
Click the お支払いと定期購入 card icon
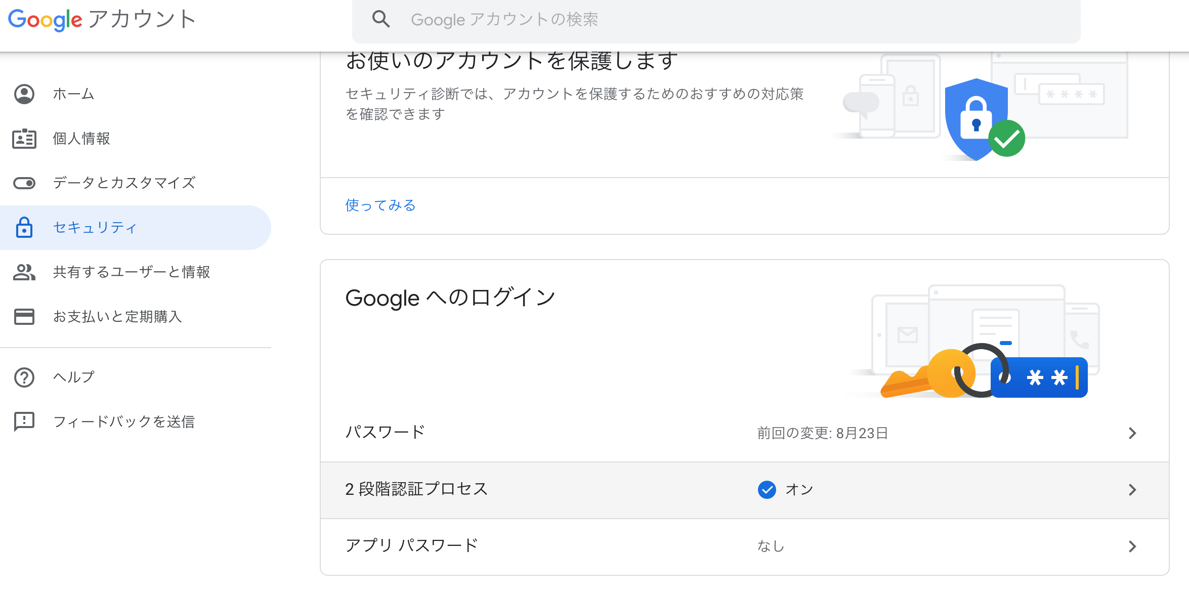(x=24, y=317)
